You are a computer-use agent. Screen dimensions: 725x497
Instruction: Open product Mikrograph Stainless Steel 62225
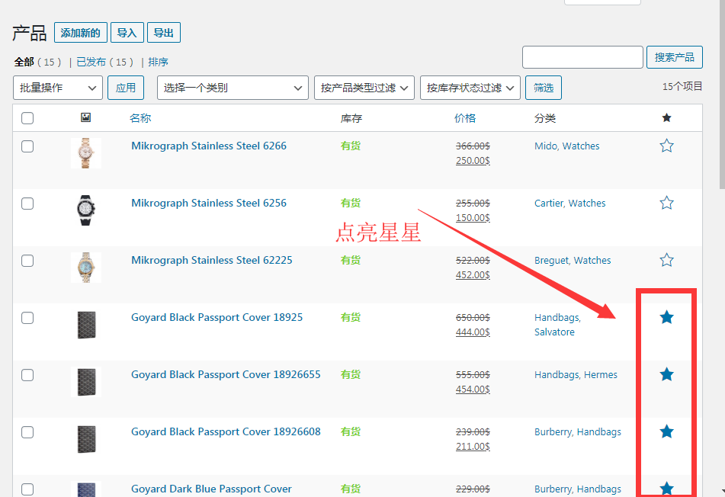(x=212, y=260)
